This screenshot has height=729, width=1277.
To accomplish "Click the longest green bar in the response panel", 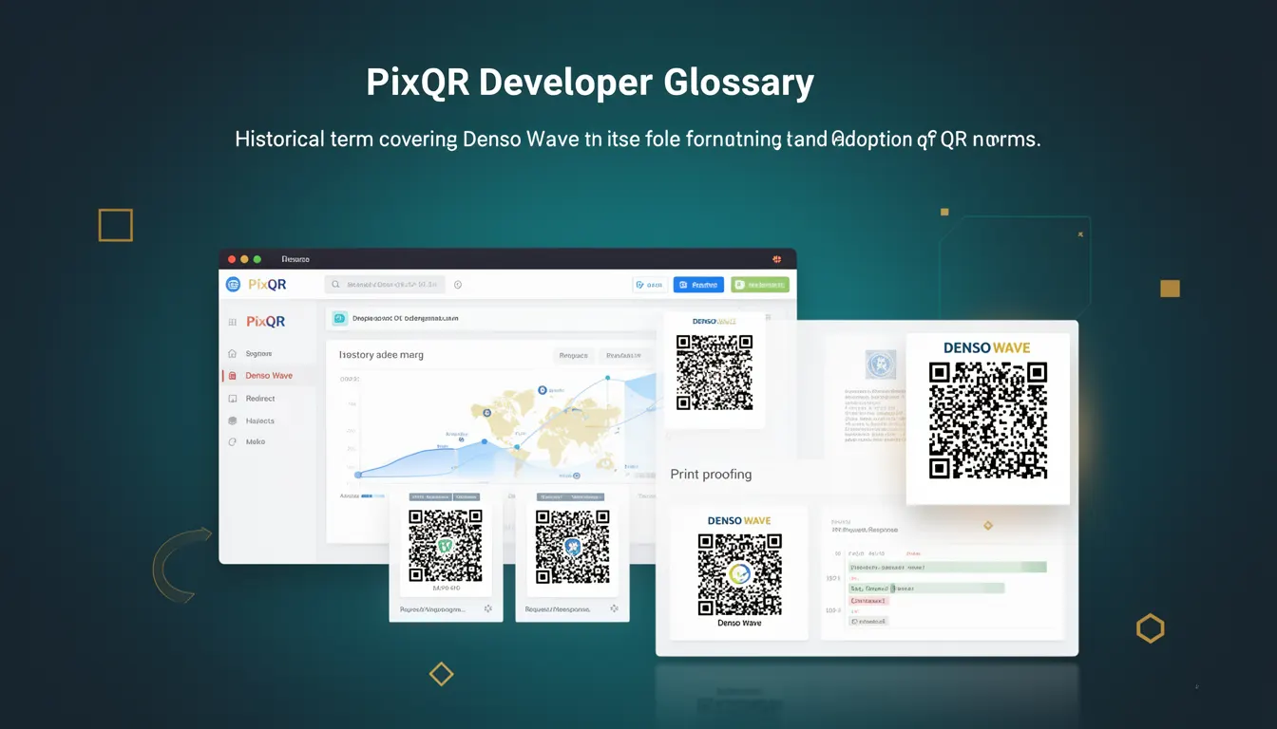I will coord(947,567).
